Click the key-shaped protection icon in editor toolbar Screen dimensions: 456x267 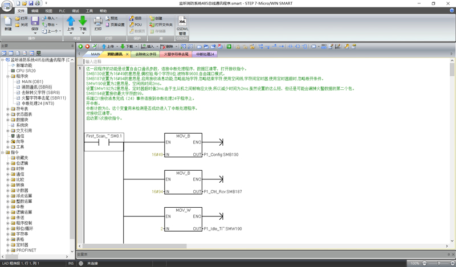pos(347,47)
